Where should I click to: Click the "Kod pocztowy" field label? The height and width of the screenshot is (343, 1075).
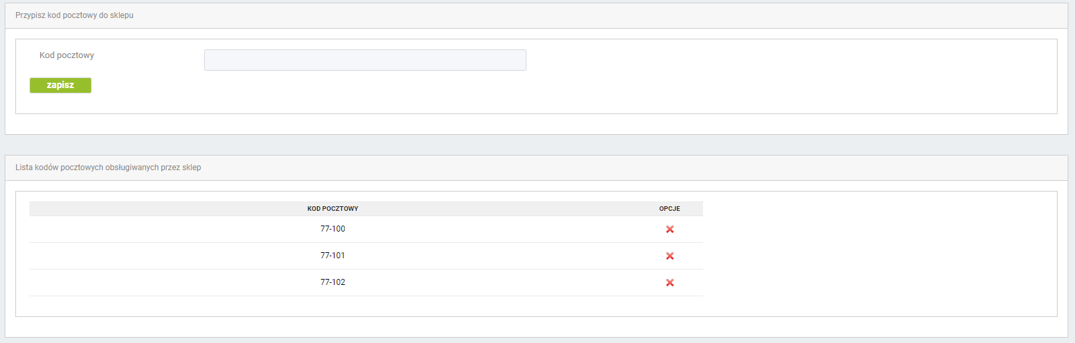67,55
